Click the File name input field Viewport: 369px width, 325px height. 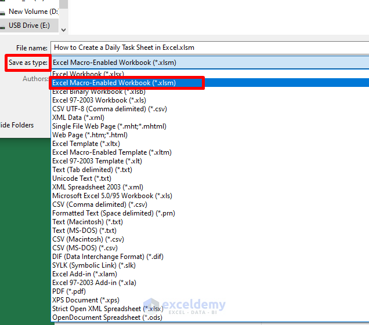point(210,48)
